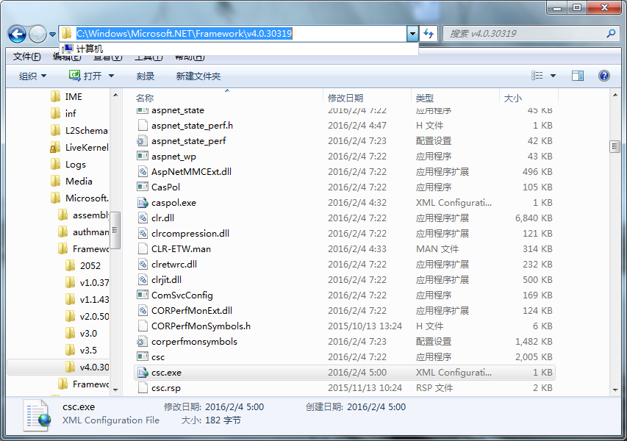The image size is (627, 441).
Task: Click the ComSvcConfig application icon
Action: point(143,295)
